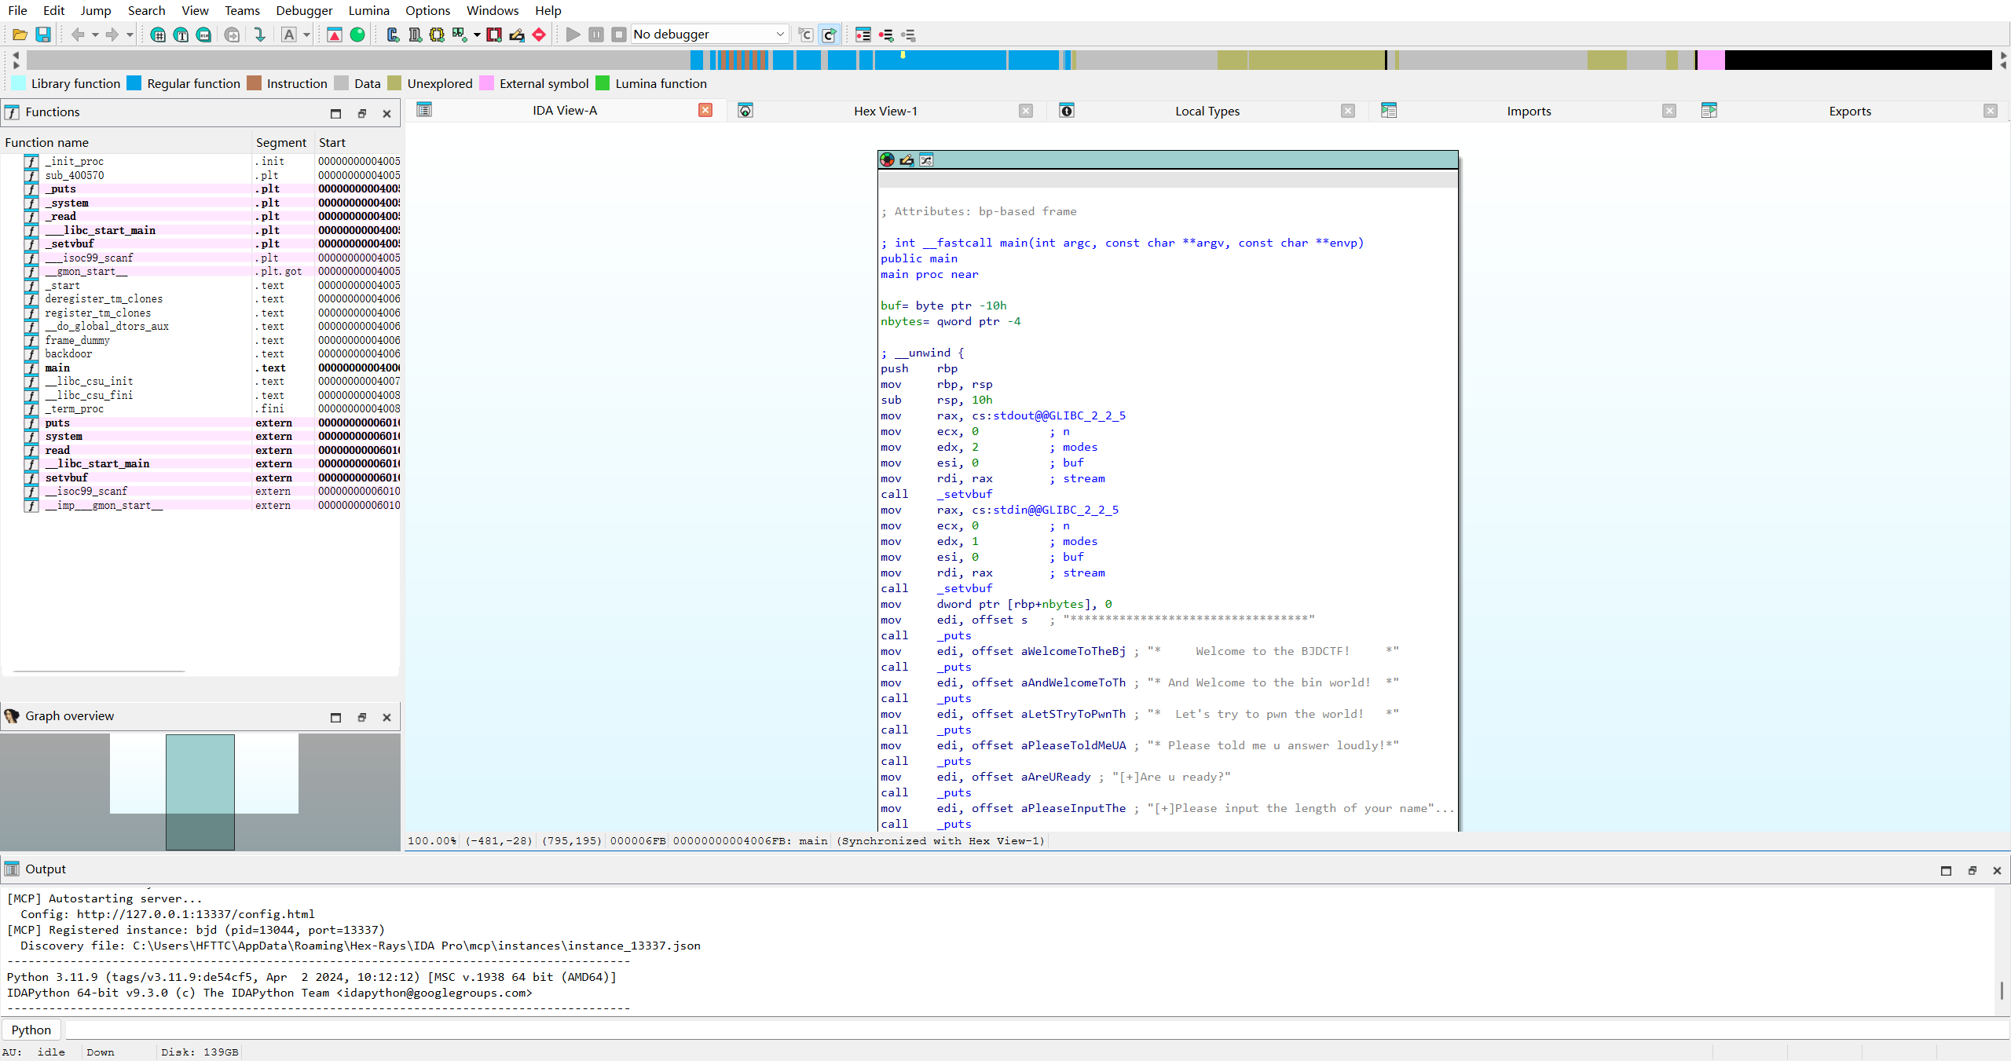Screen dimensions: 2011x1061
Task: Close the IDA View-A tab
Action: [705, 110]
